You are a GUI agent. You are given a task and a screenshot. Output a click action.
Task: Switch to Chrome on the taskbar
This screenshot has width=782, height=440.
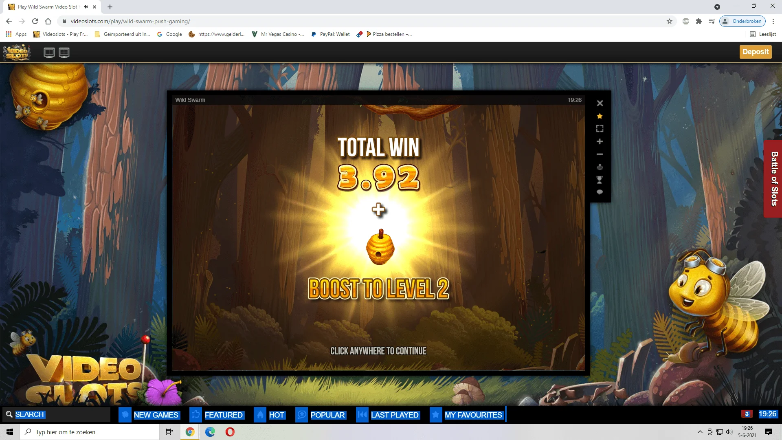[190, 432]
